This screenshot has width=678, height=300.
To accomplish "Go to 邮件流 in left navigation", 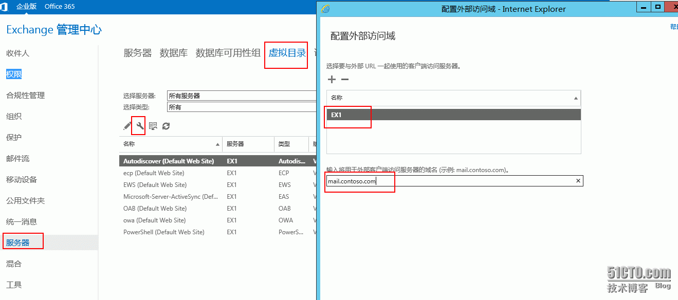I will (17, 159).
